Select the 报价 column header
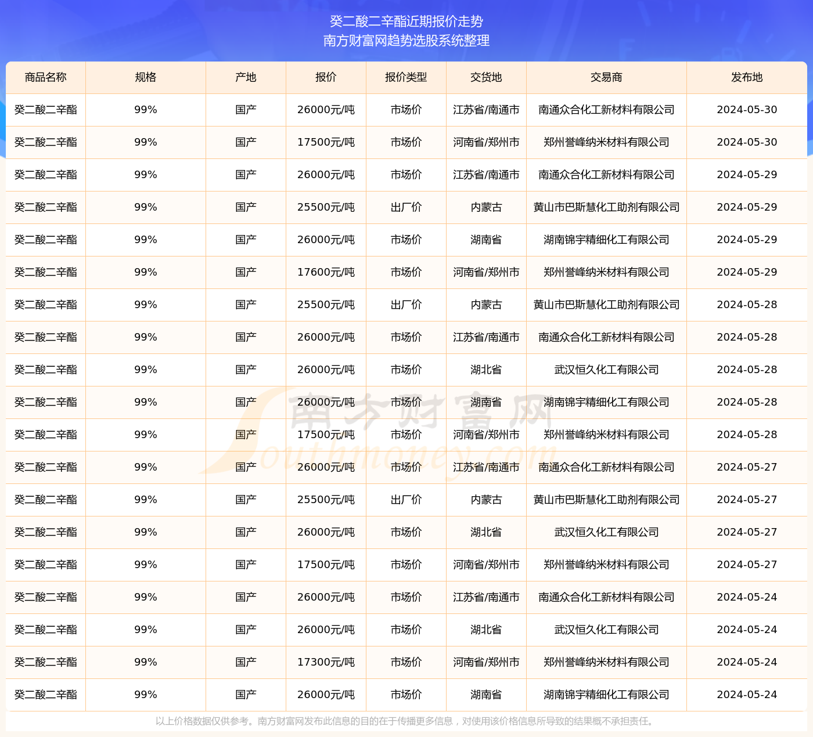This screenshot has width=813, height=737. coord(326,77)
